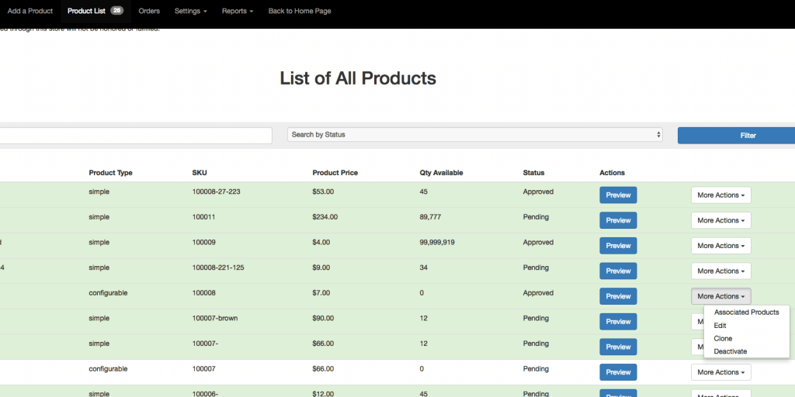Expand the Reports dropdown menu
The image size is (795, 397).
[237, 11]
